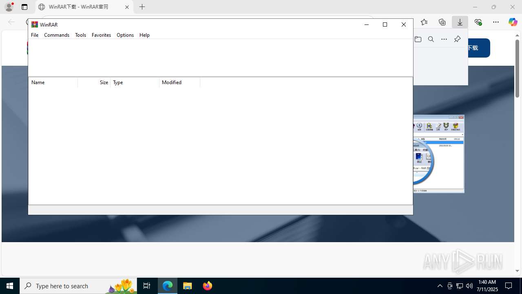Screen dimensions: 522x294
Task: Open the Edge tab actions menu icon
Action: click(24, 7)
